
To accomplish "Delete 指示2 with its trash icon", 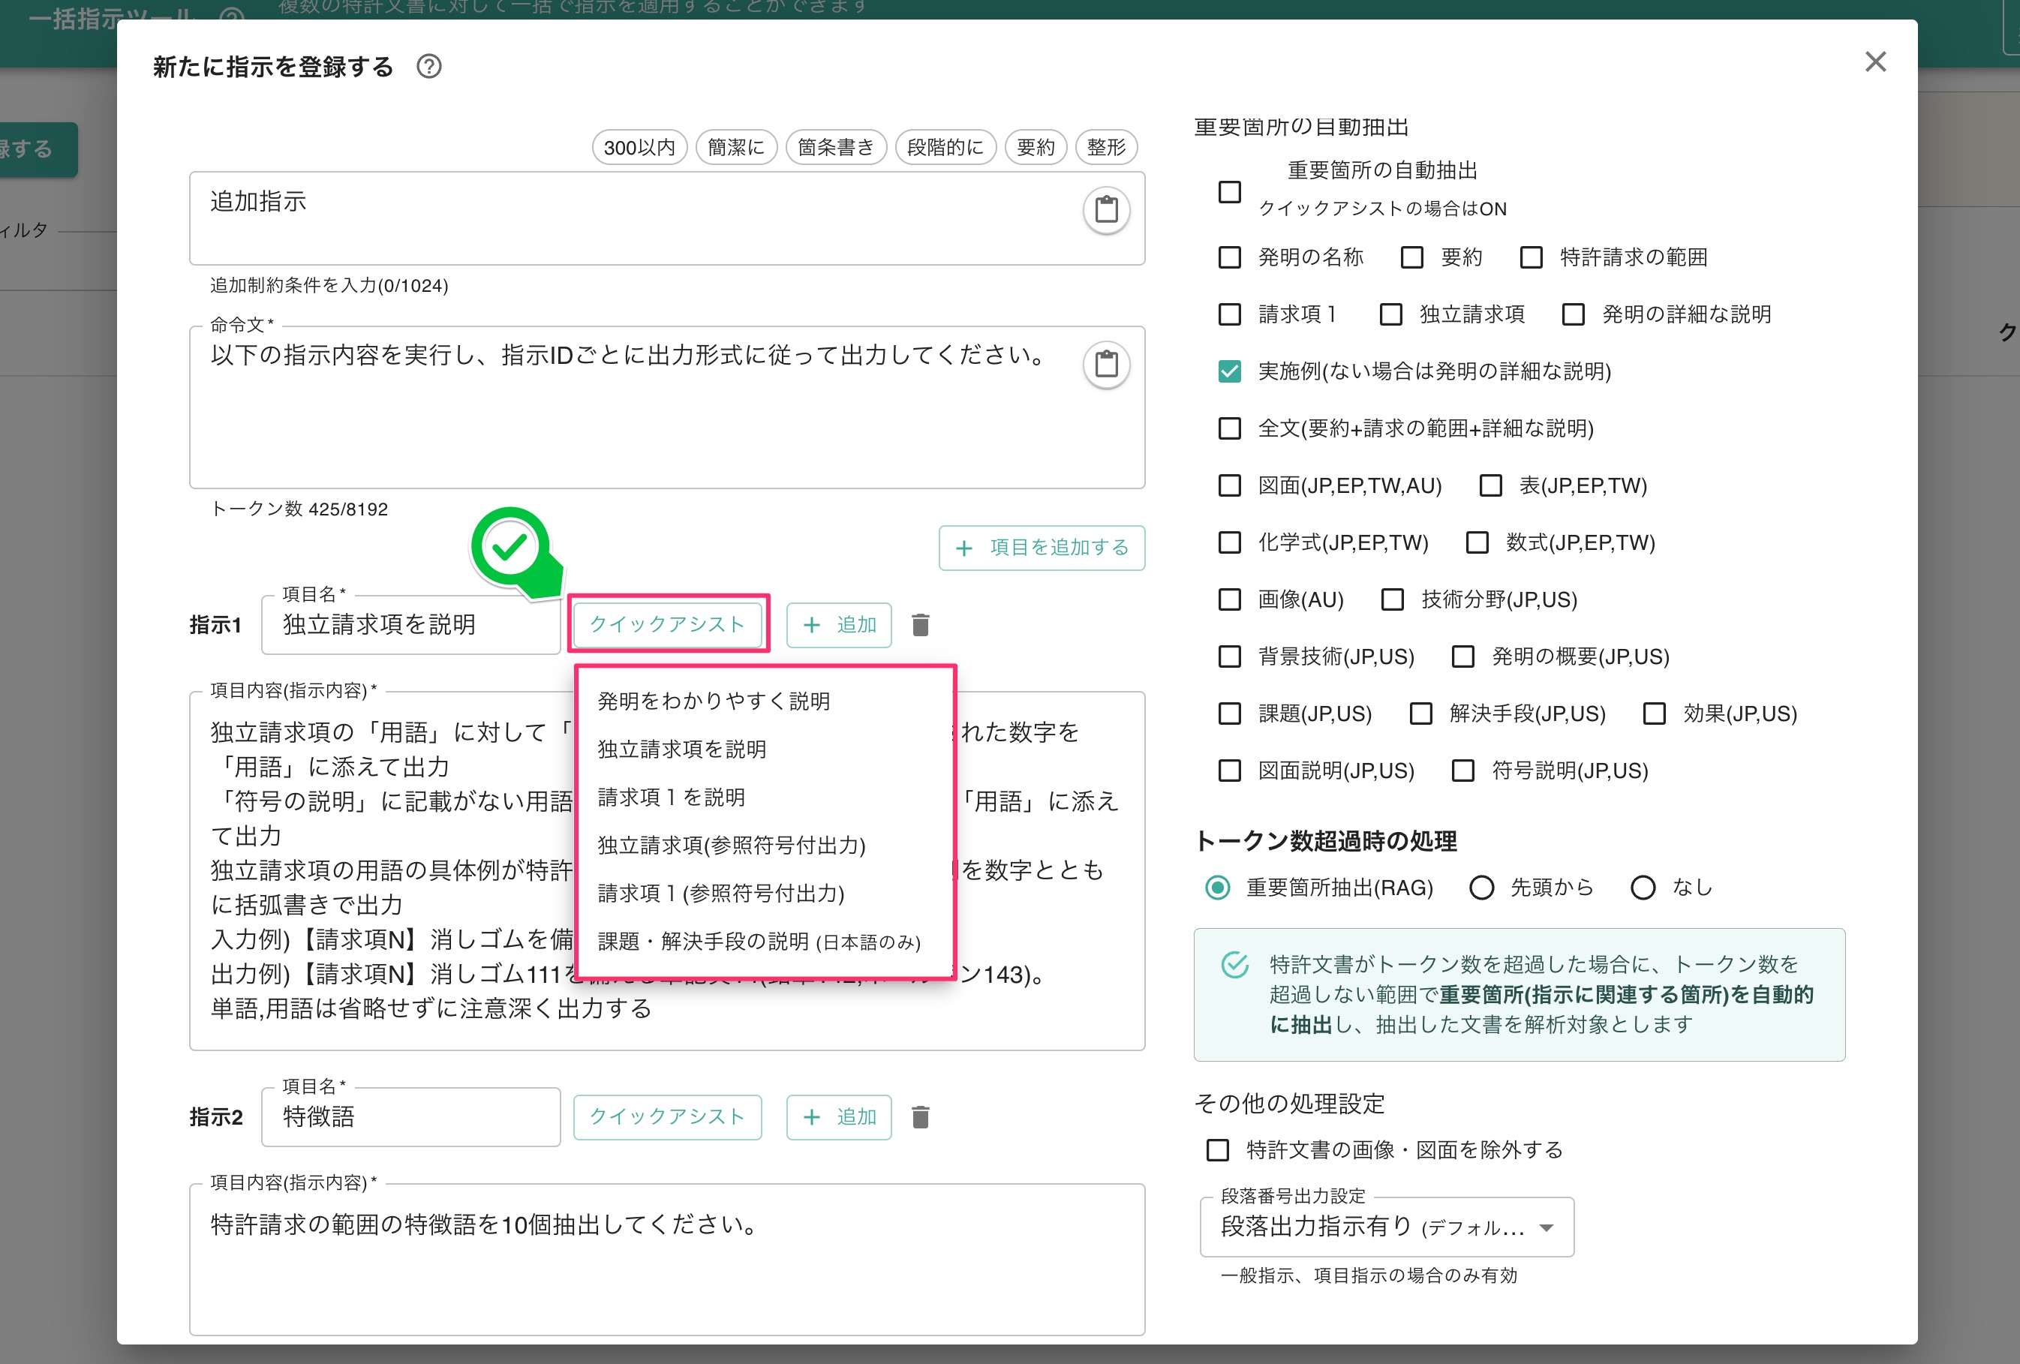I will (921, 1117).
